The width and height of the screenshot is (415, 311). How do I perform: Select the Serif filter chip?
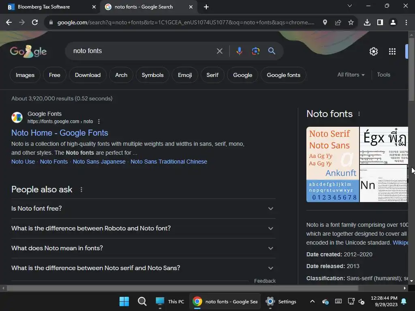pyautogui.click(x=212, y=75)
